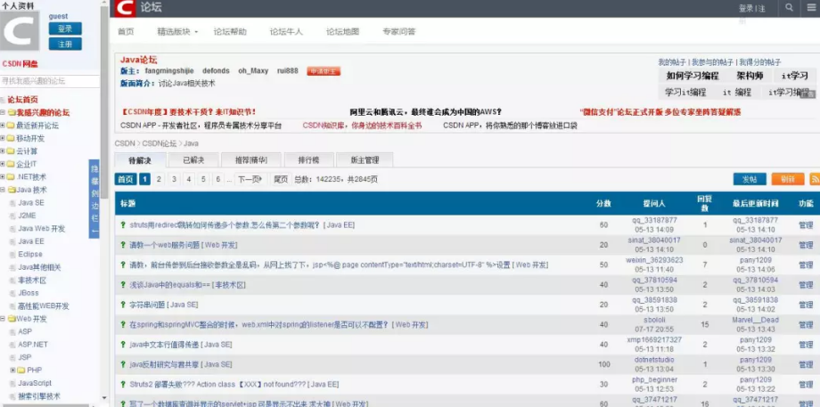Click the question mark icon of struts redirect thread
The width and height of the screenshot is (820, 407).
pos(123,225)
